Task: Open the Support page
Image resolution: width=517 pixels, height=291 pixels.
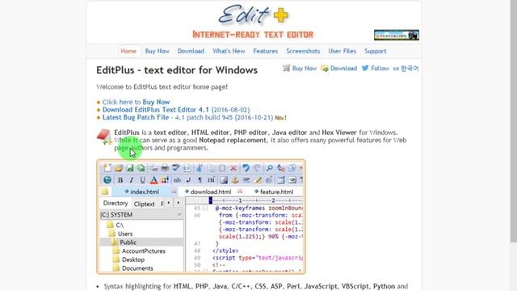Action: tap(375, 51)
